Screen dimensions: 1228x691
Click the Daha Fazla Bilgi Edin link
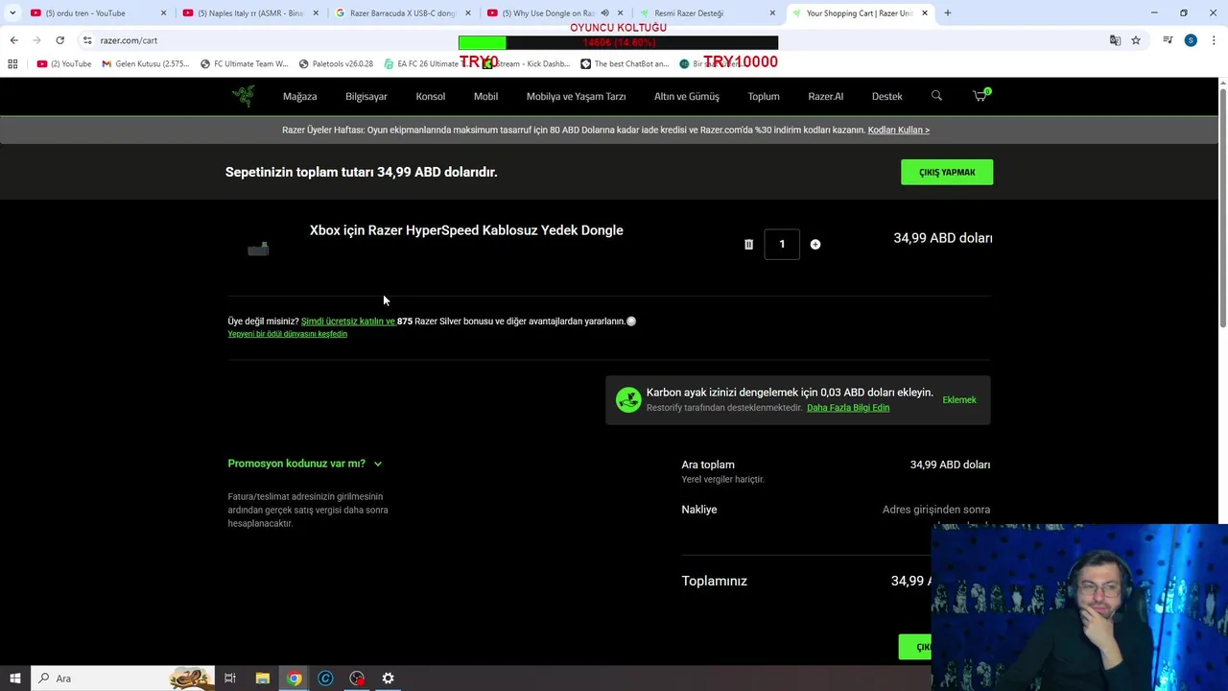[848, 408]
